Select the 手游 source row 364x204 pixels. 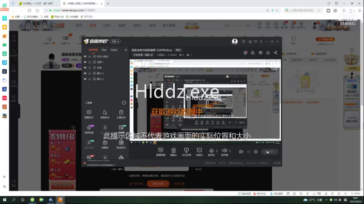point(106,68)
